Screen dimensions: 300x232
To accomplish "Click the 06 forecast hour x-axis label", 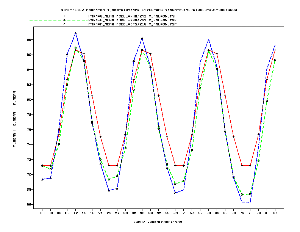I will coord(59,213).
